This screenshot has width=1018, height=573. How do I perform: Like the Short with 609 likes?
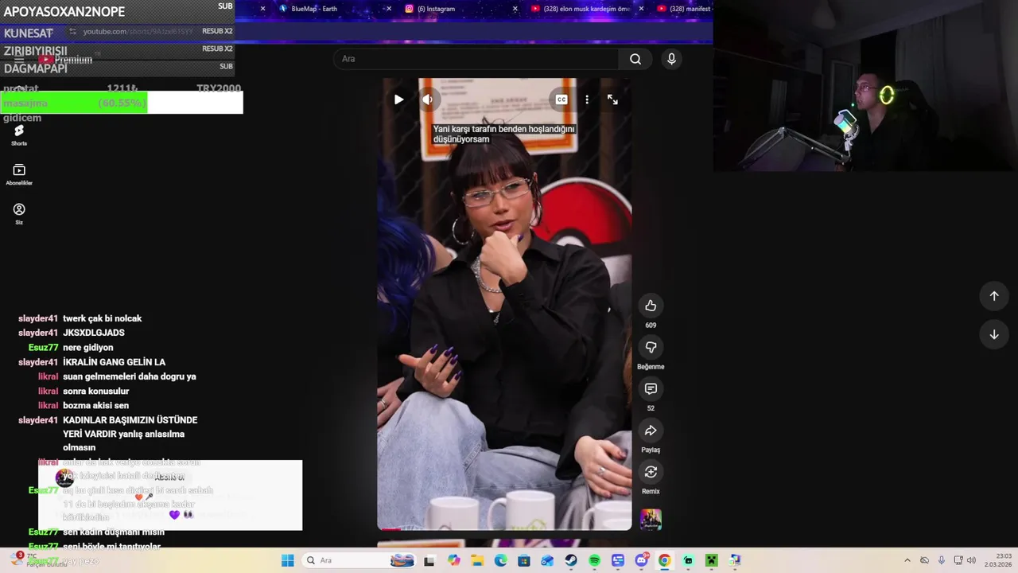click(651, 306)
